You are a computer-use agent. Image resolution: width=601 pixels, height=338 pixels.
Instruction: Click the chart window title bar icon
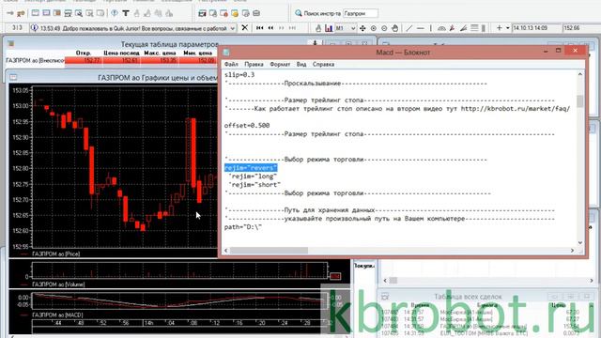coord(13,77)
